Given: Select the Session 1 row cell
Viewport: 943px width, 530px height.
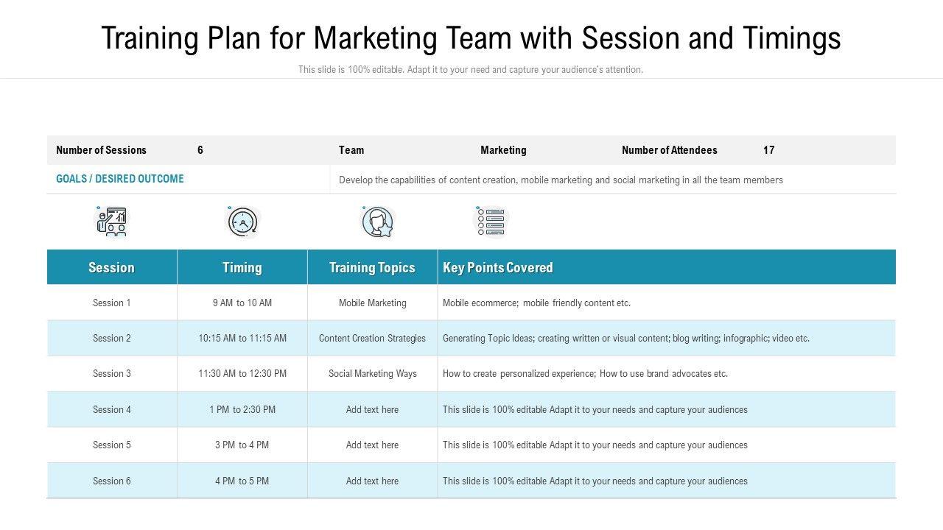Looking at the screenshot, I should coord(111,303).
